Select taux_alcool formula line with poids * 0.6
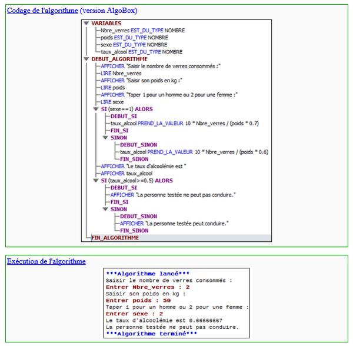The image size is (353, 346). [194, 152]
